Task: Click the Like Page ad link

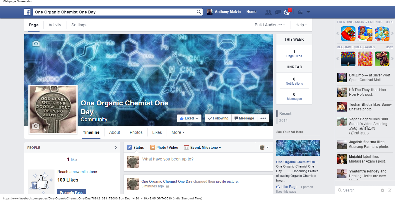Action: tap(287, 187)
